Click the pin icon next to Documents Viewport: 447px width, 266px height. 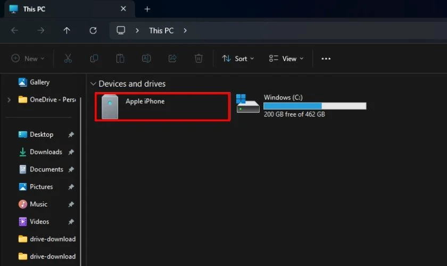click(71, 169)
